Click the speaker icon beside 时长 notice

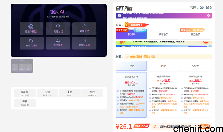click(x=127, y=57)
